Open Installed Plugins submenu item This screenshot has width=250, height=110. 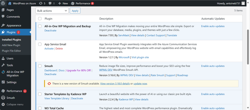(12, 40)
